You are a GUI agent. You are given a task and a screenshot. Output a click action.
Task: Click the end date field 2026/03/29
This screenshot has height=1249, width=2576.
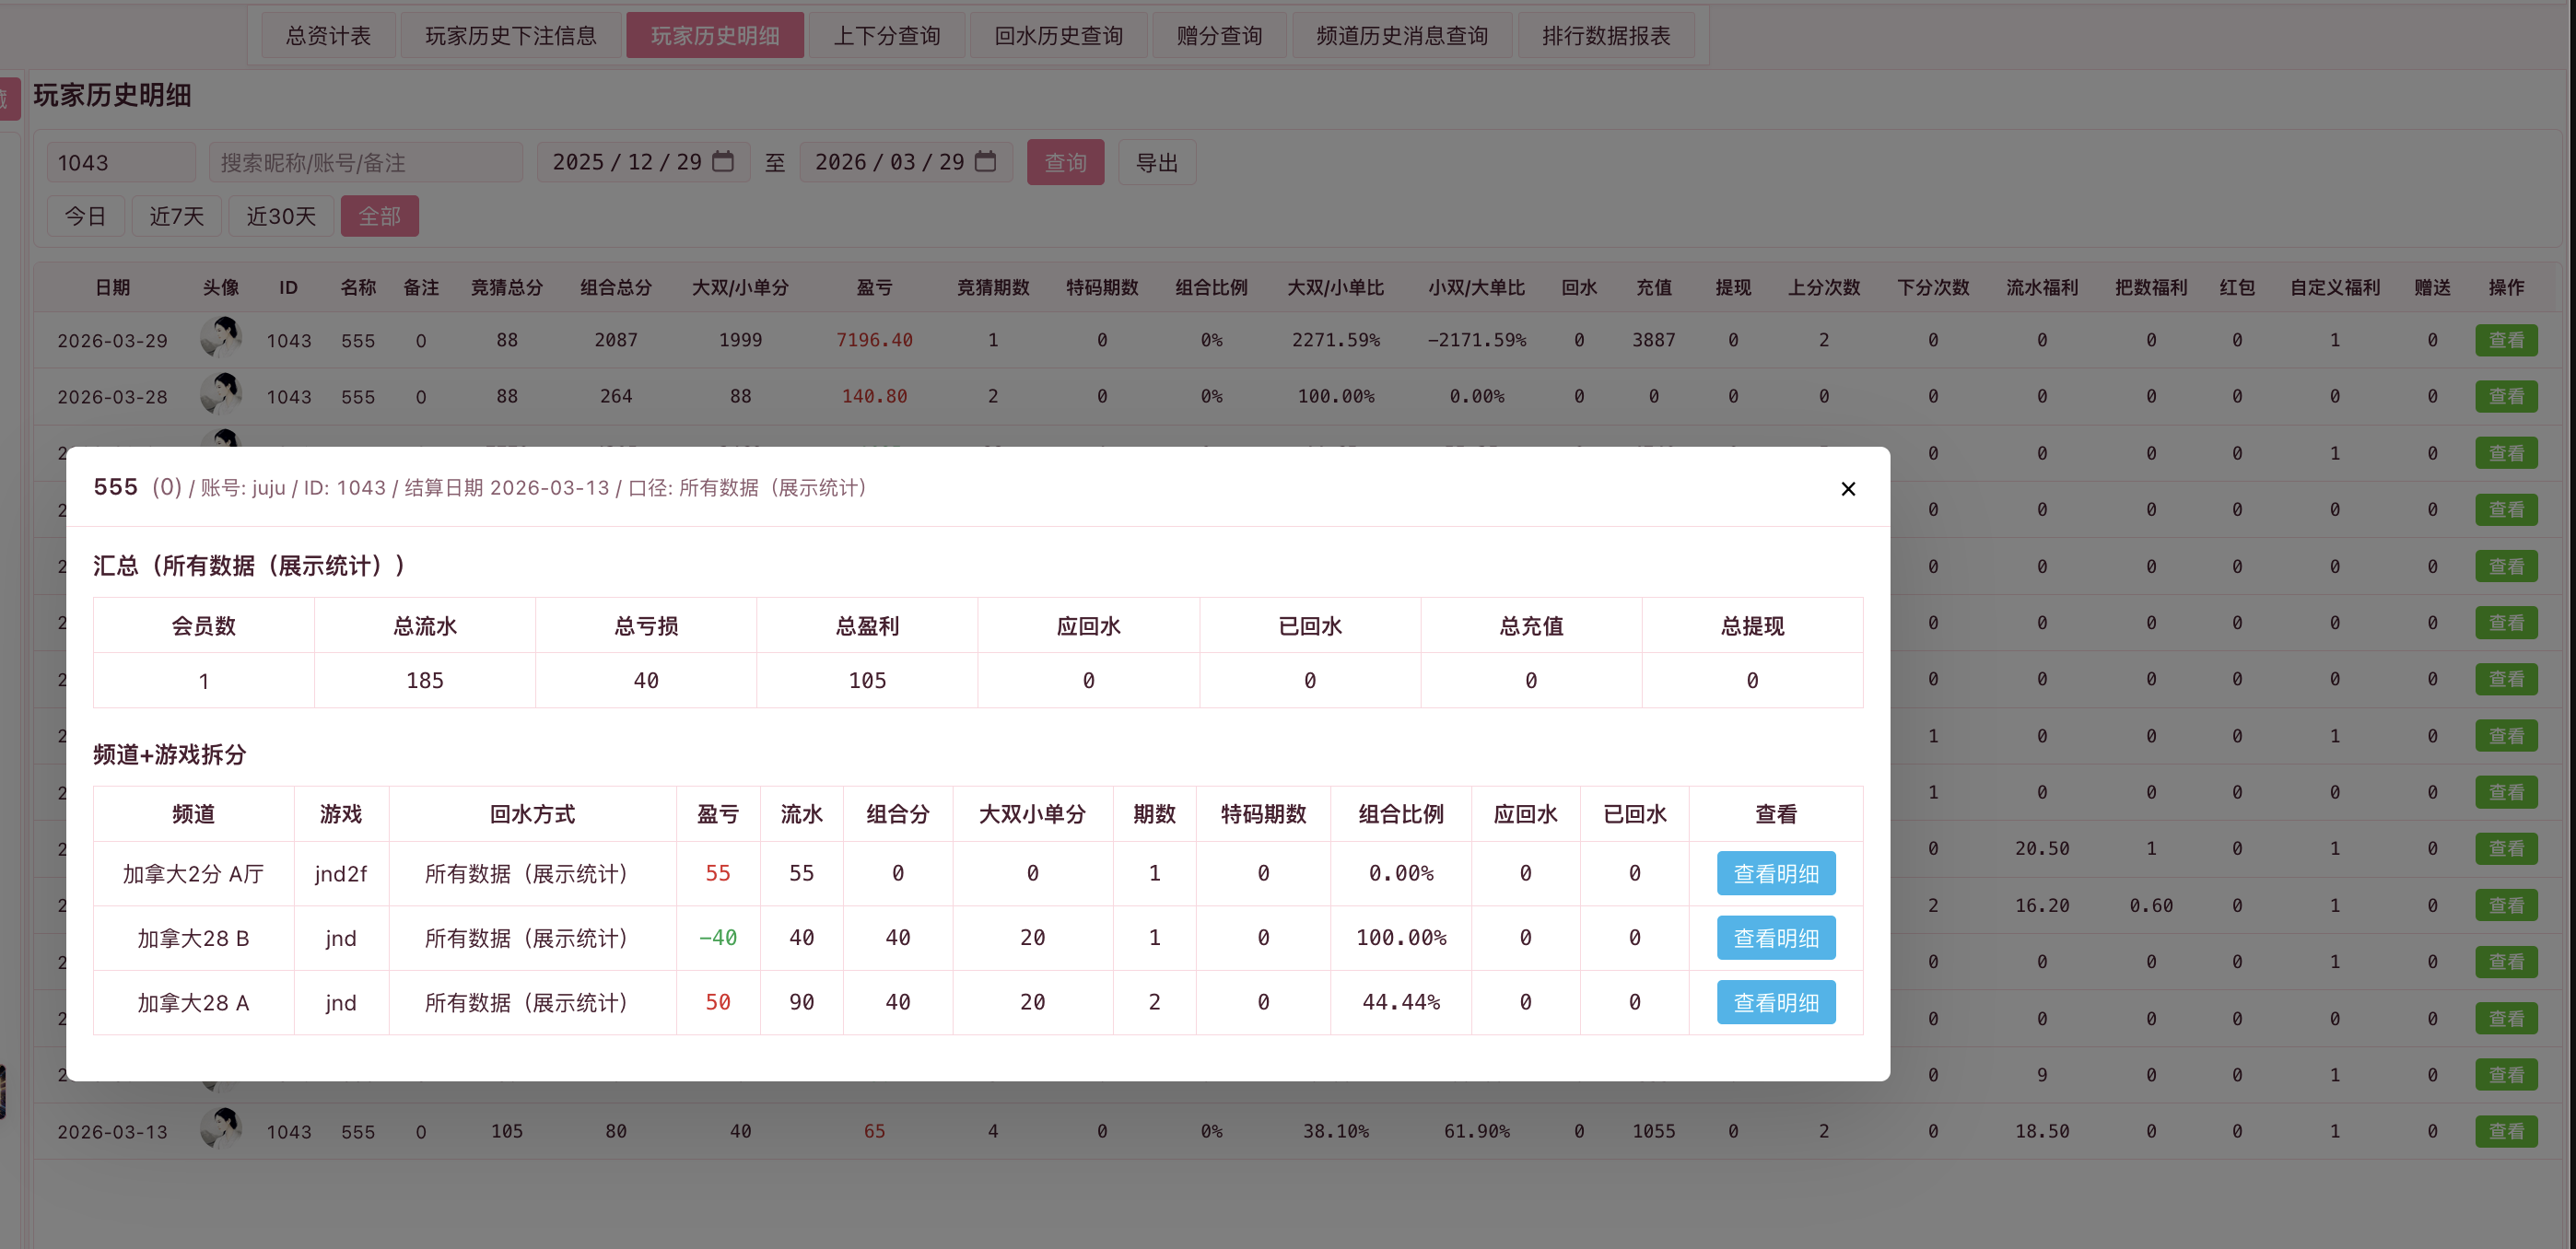tap(906, 162)
